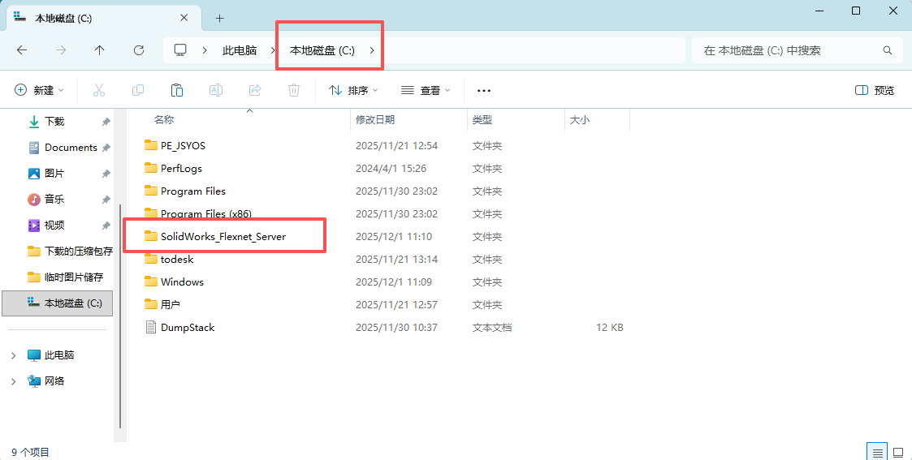
Task: Click the pin icon next to Documents
Action: click(106, 148)
